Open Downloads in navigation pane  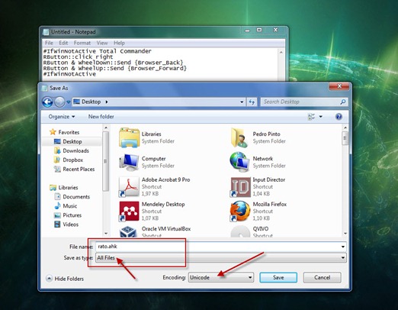(x=72, y=150)
